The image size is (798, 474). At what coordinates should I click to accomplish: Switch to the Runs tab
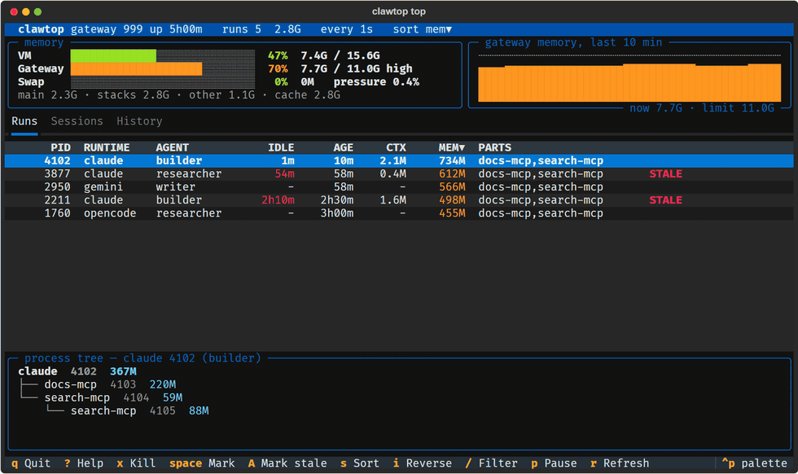[24, 121]
